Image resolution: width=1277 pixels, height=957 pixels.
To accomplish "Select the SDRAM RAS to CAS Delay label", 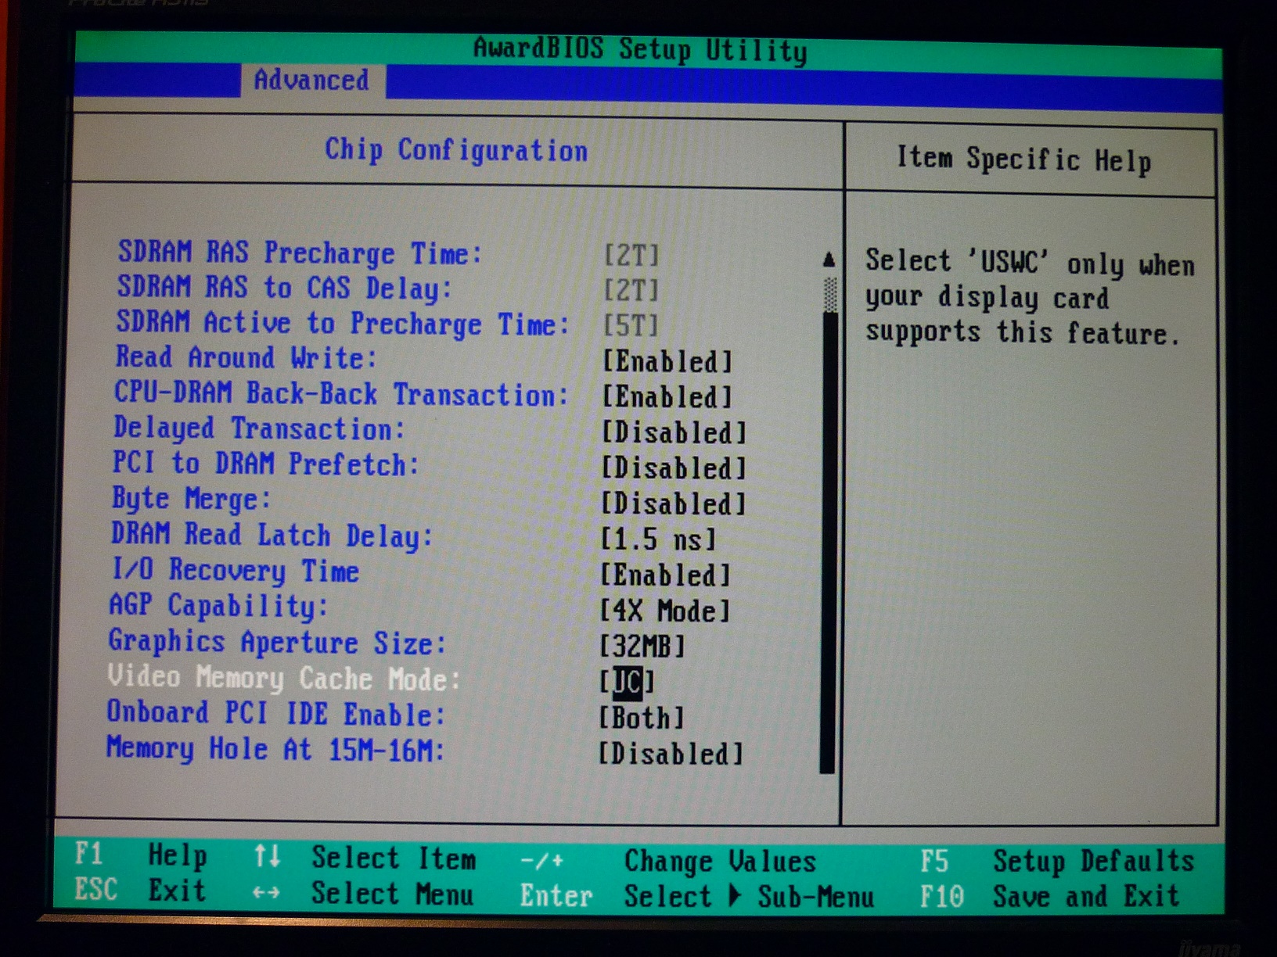I will pos(285,288).
